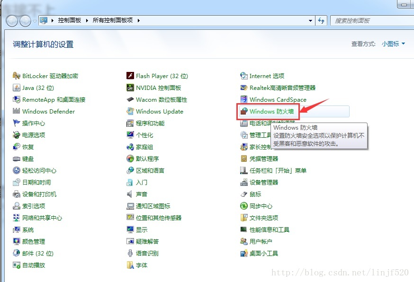Open the 默认程序 icon
414x282 pixels.
(130, 159)
